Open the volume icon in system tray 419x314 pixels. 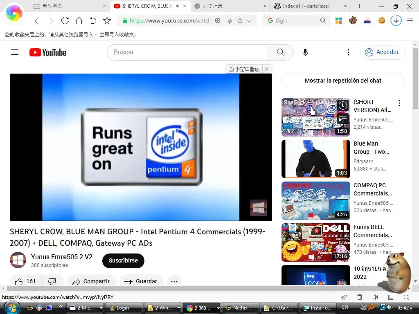390,307
